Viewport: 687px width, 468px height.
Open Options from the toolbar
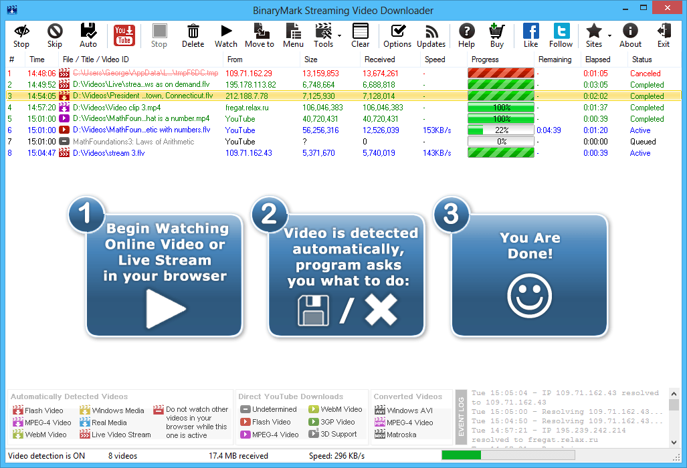click(x=398, y=31)
